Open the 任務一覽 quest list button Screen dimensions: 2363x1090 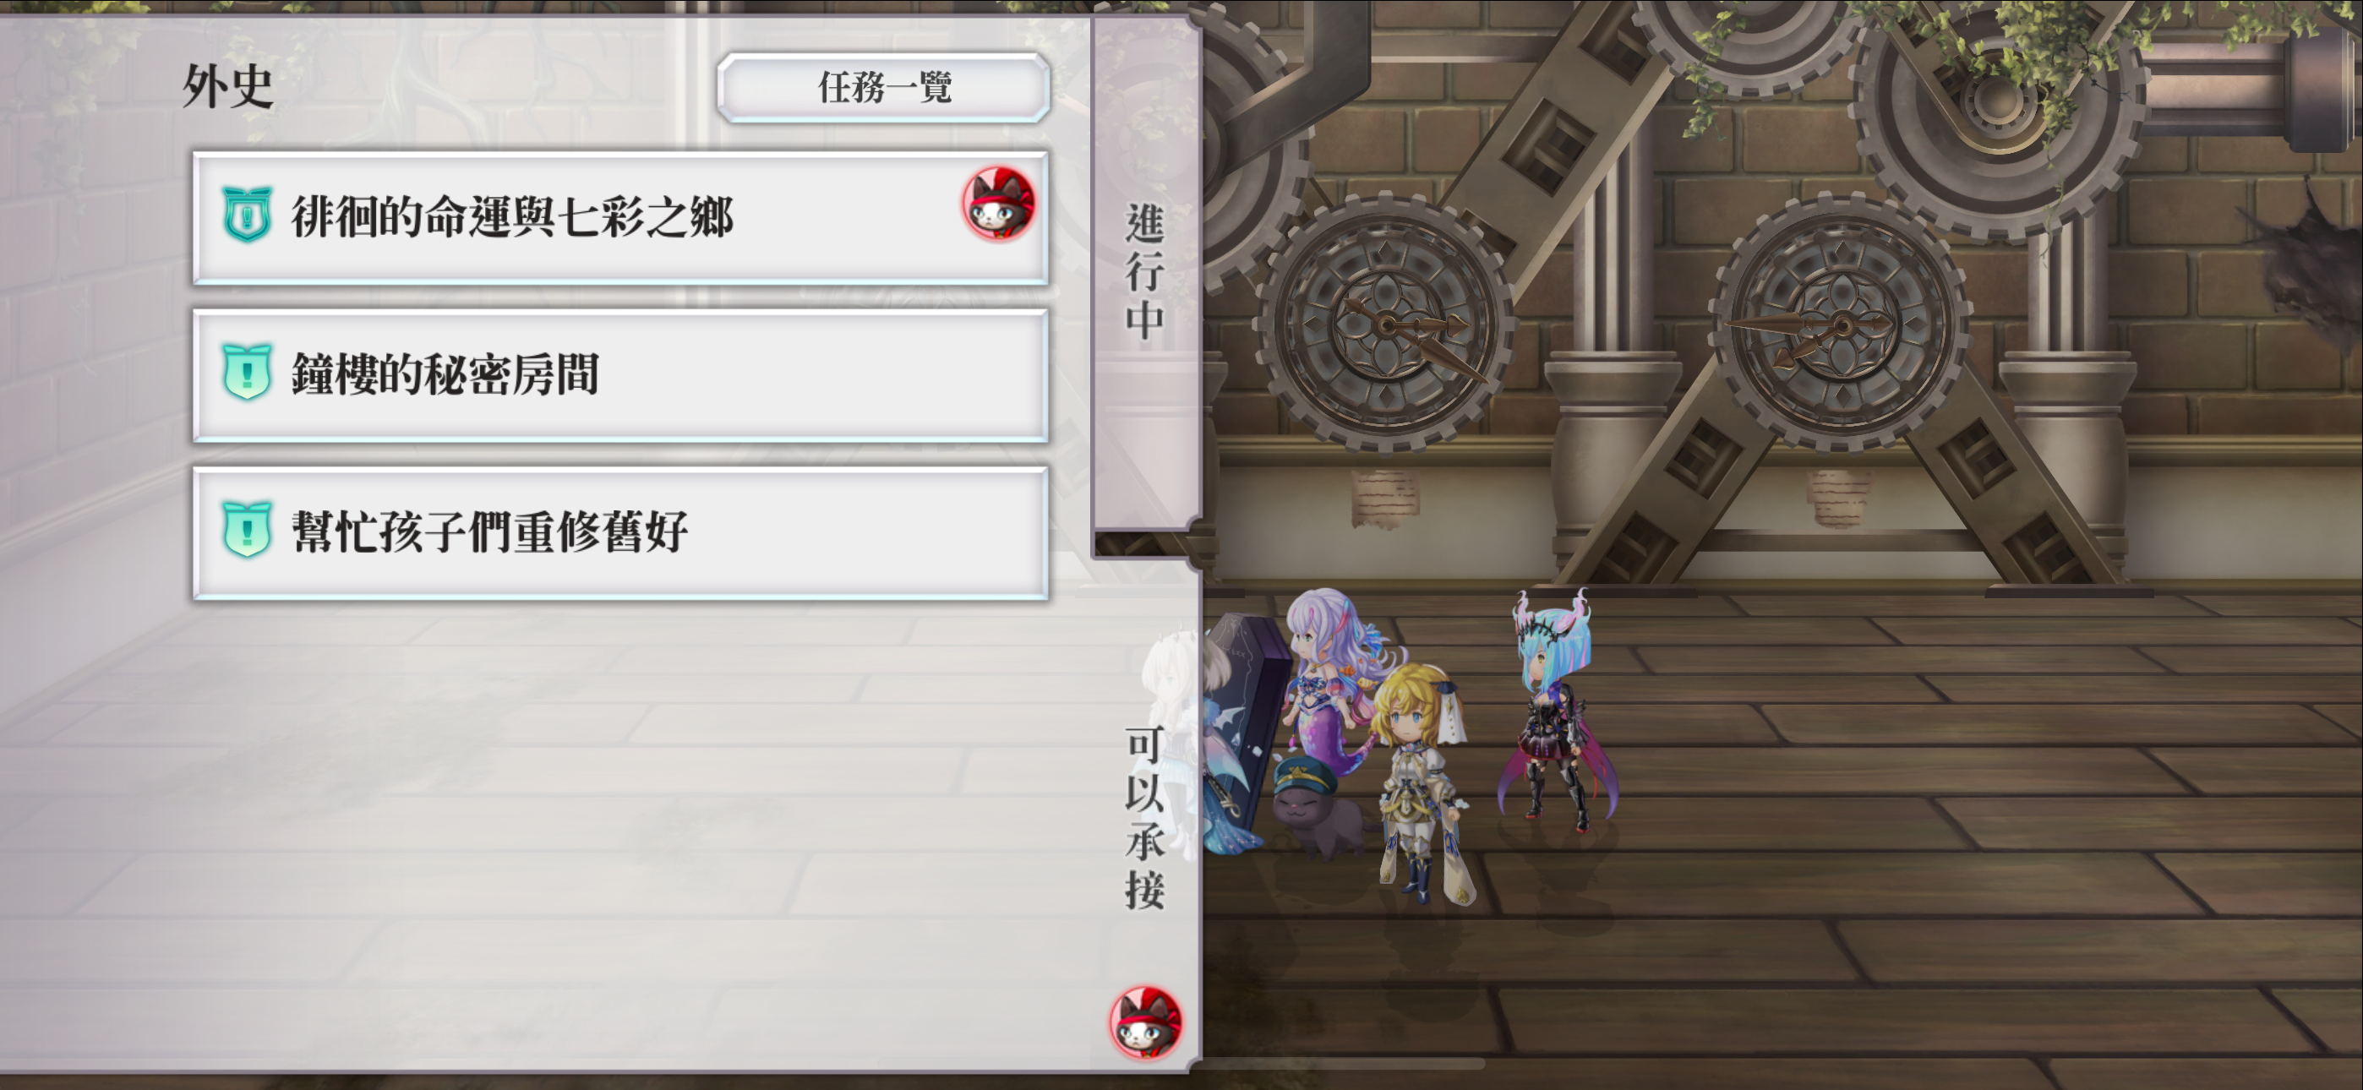(x=883, y=88)
